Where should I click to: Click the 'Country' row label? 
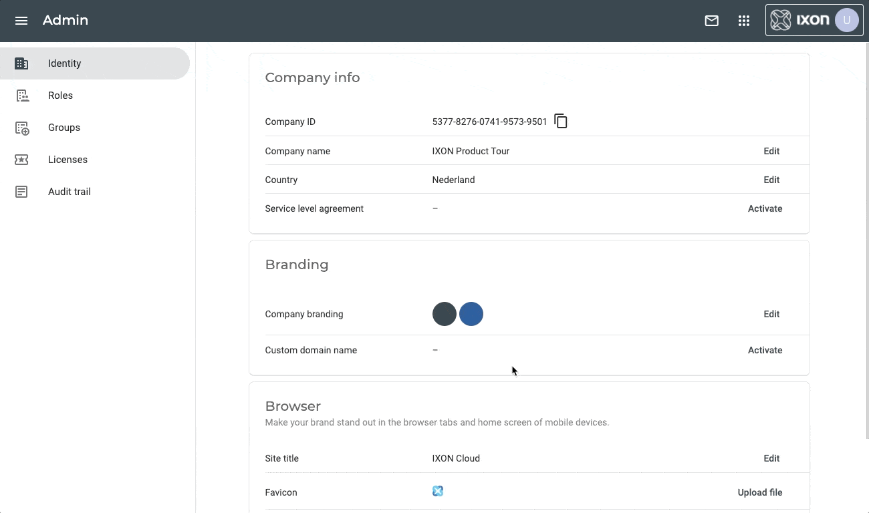pyautogui.click(x=281, y=180)
